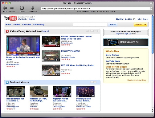Click the Convert toolbar icon
Viewport: 155px width, 118px height.
22,8
